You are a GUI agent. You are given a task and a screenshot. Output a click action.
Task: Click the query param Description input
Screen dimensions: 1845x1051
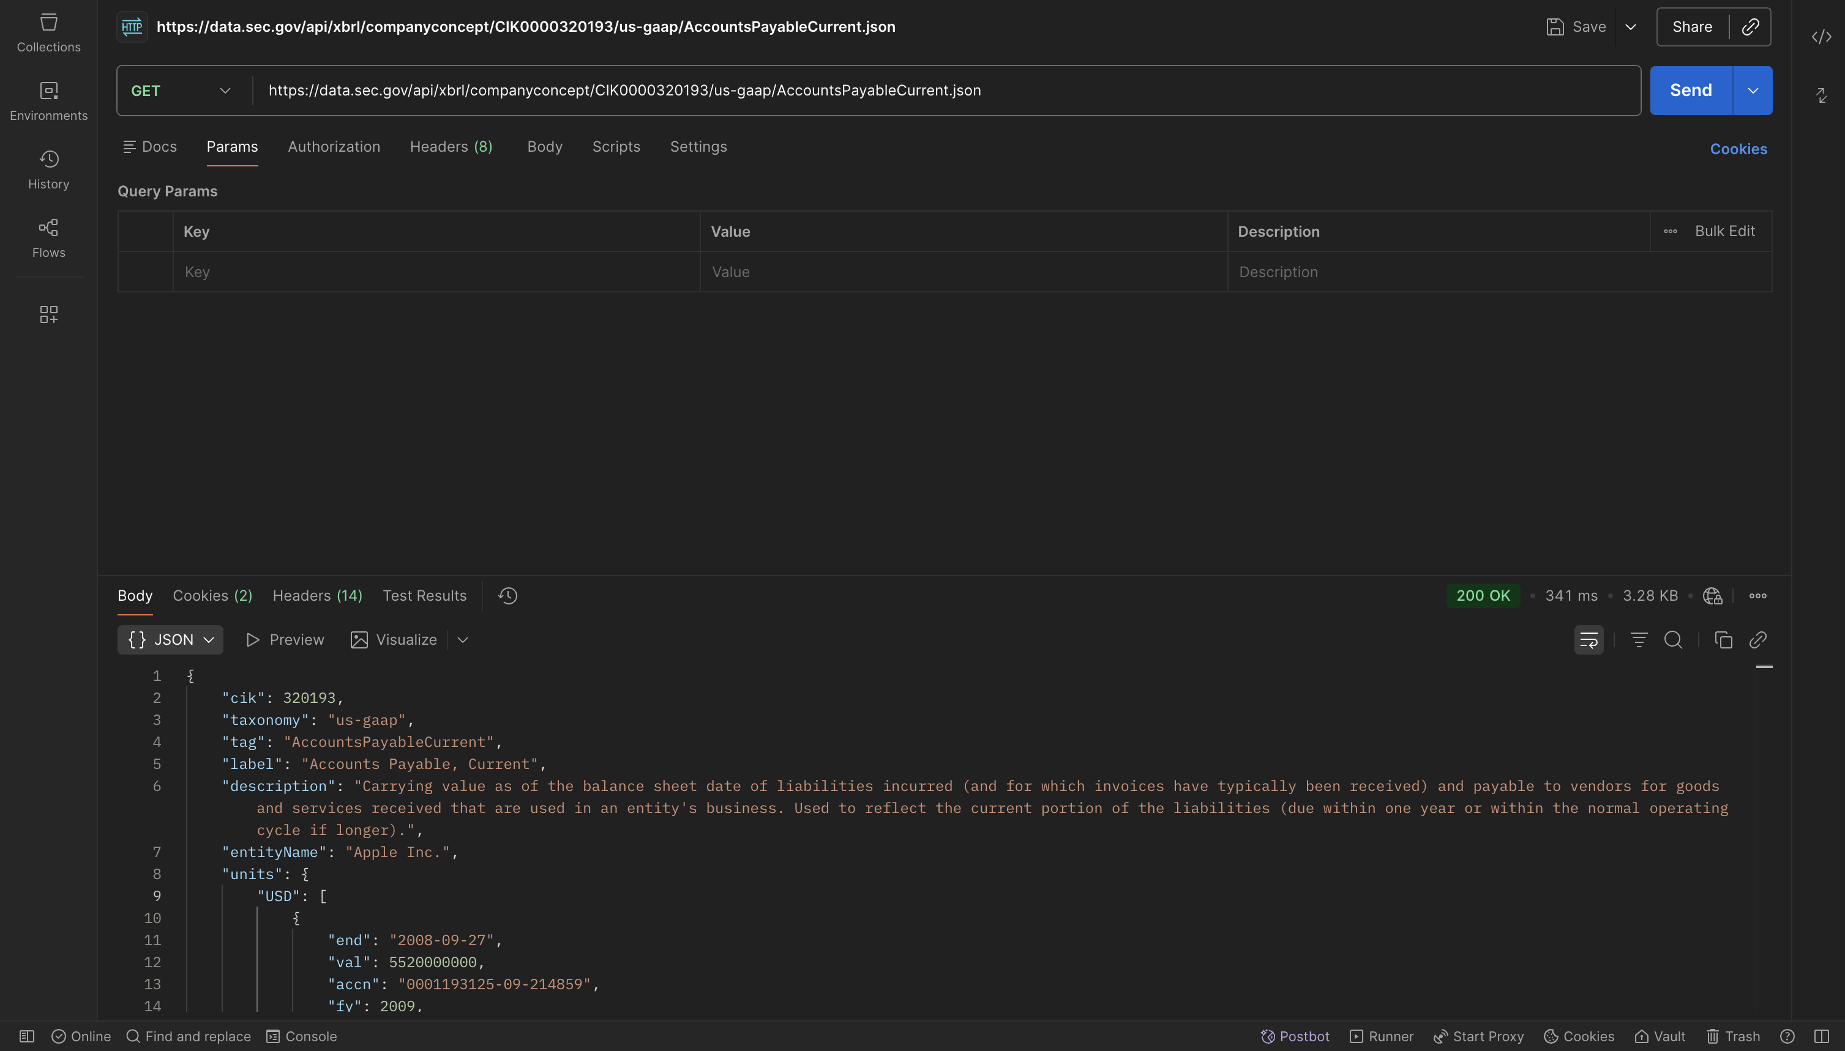1499,272
